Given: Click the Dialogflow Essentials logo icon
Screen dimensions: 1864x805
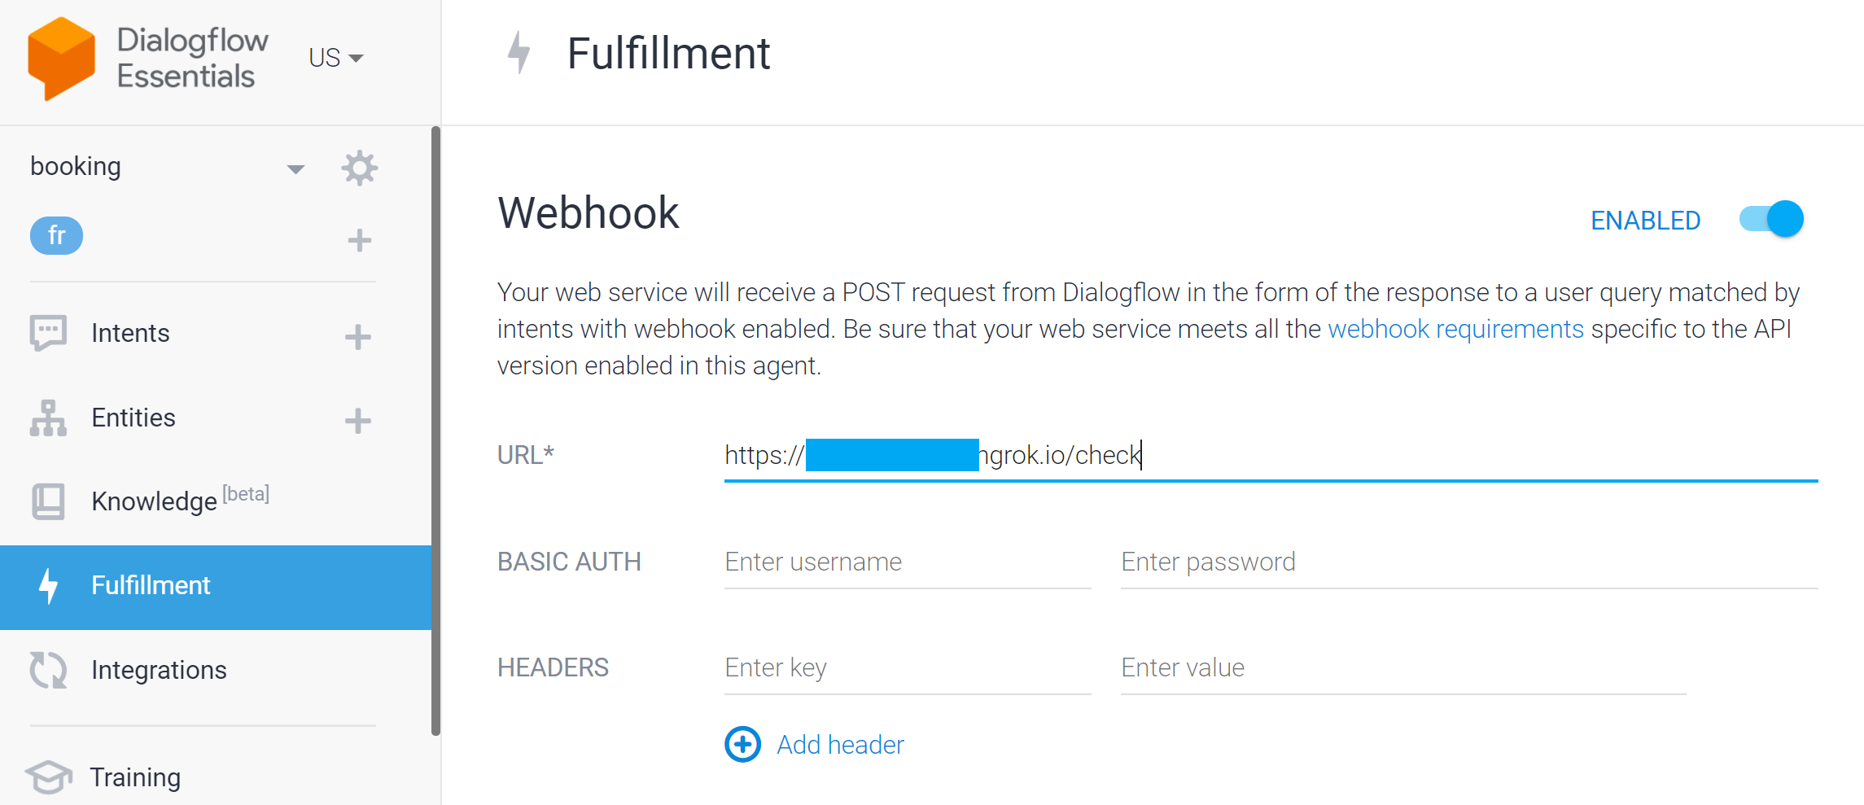Looking at the screenshot, I should (61, 59).
